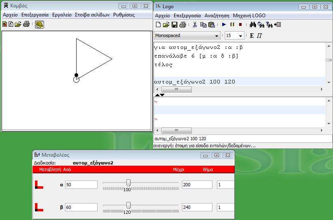The image size is (333, 220).
Task: Copy selection in Logo toolbar
Action: [x=203, y=25]
